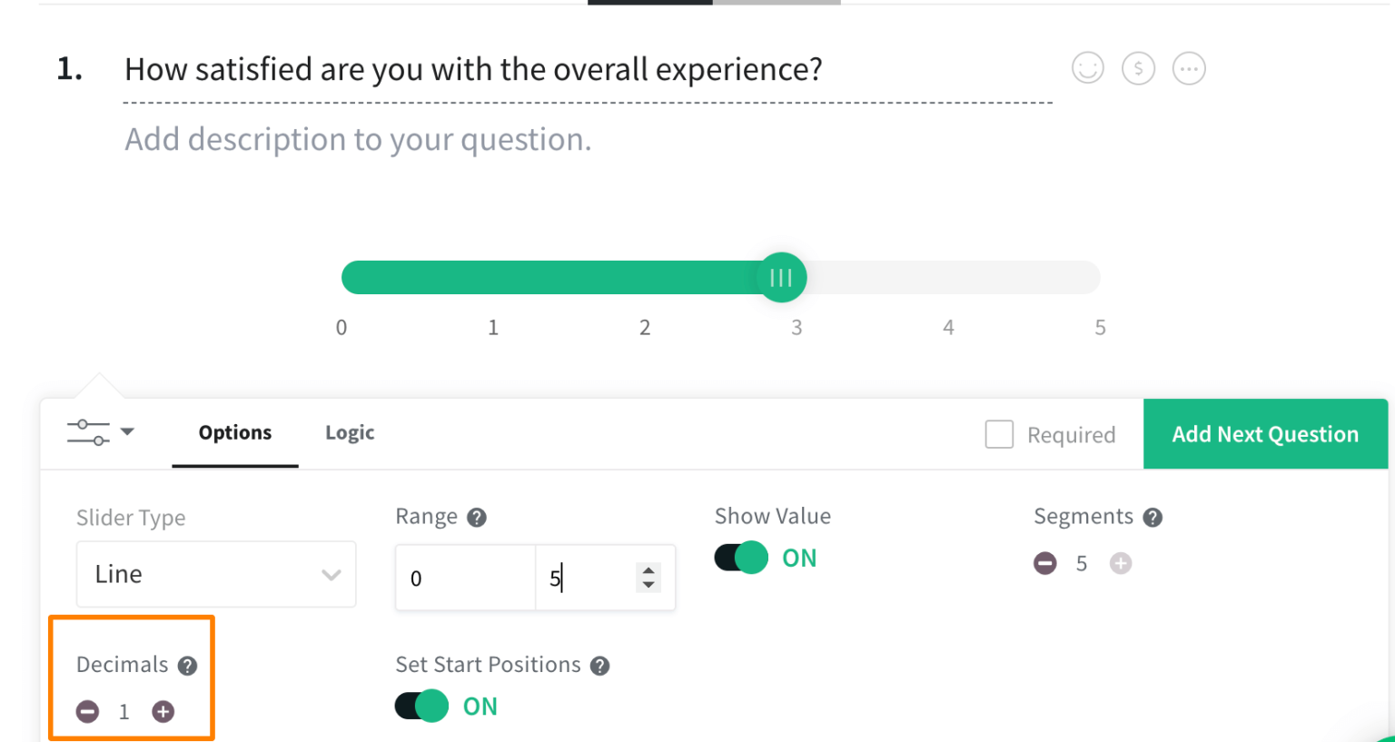This screenshot has width=1395, height=742.
Task: Open the ellipsis options icon for question one
Action: [x=1189, y=68]
